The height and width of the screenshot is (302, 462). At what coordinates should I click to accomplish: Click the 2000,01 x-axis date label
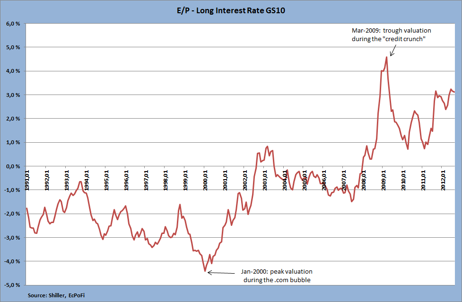pos(205,180)
